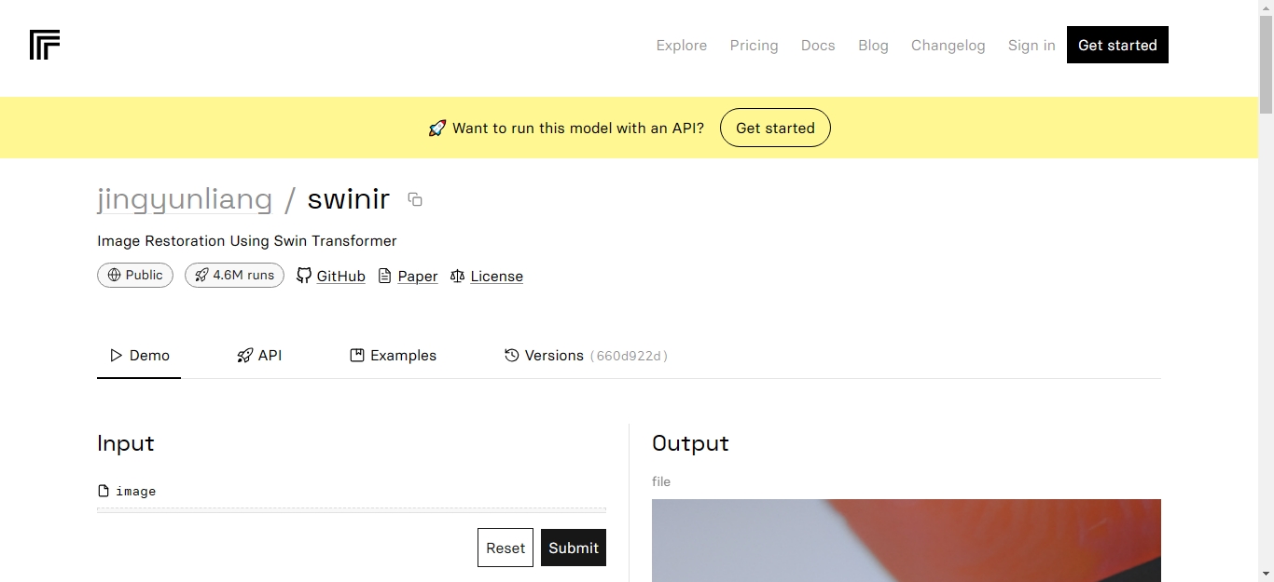Click the 4.6M runs badge

(234, 275)
